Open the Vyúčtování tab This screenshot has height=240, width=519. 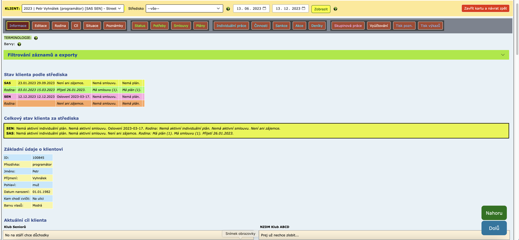click(379, 26)
